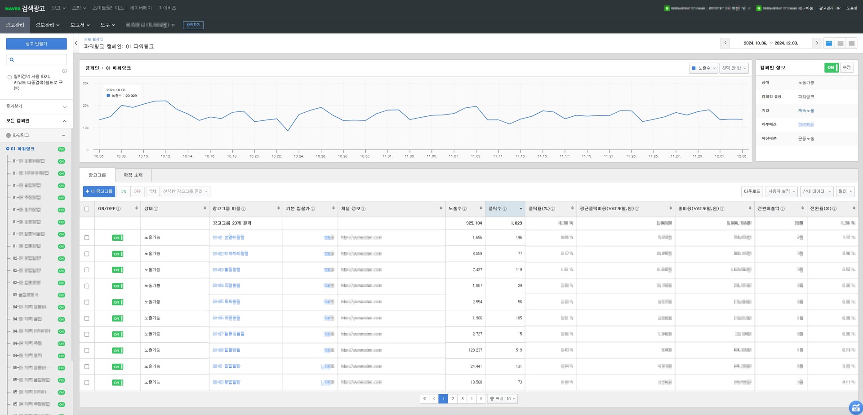Open help tooltip for 광고그룹 이름 column
The height and width of the screenshot is (415, 863).
[244, 209]
